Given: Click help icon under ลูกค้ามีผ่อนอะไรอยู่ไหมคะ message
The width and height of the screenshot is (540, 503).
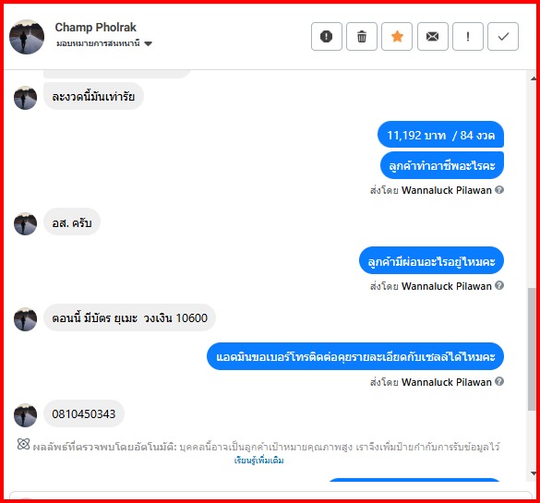Looking at the screenshot, I should [x=499, y=285].
